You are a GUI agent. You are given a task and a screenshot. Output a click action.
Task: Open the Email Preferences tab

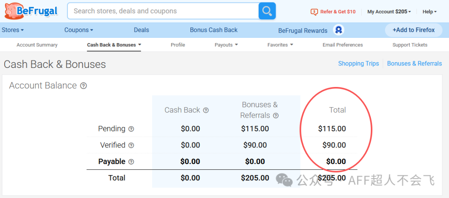(343, 45)
